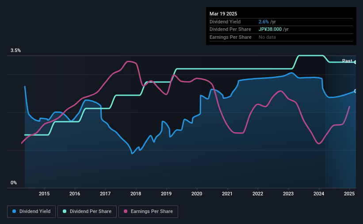363x224 pixels.
Task: Select the 2015 x-axis label
Action: point(44,194)
